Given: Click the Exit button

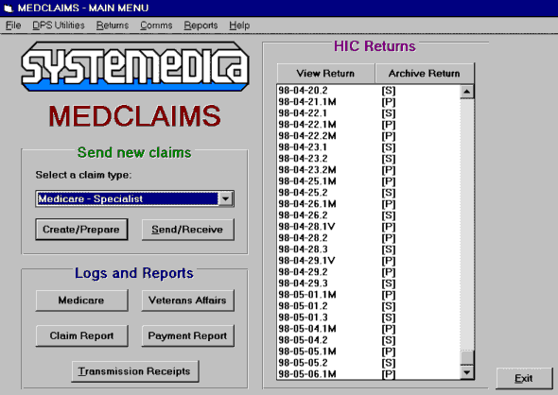Looking at the screenshot, I should pos(524,378).
